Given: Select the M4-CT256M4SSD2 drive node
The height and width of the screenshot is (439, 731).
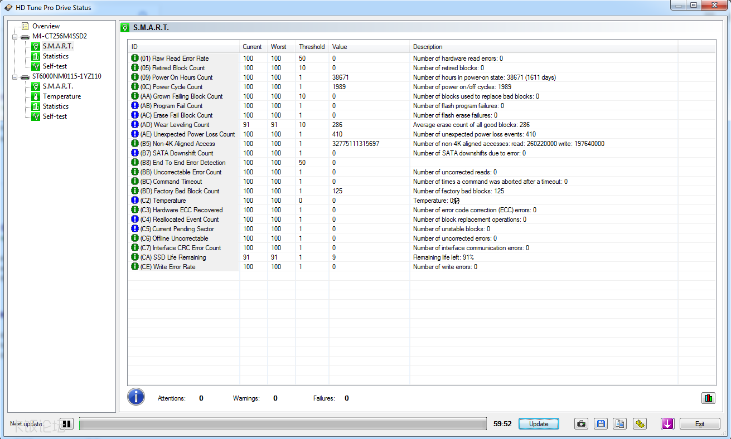Looking at the screenshot, I should (59, 36).
